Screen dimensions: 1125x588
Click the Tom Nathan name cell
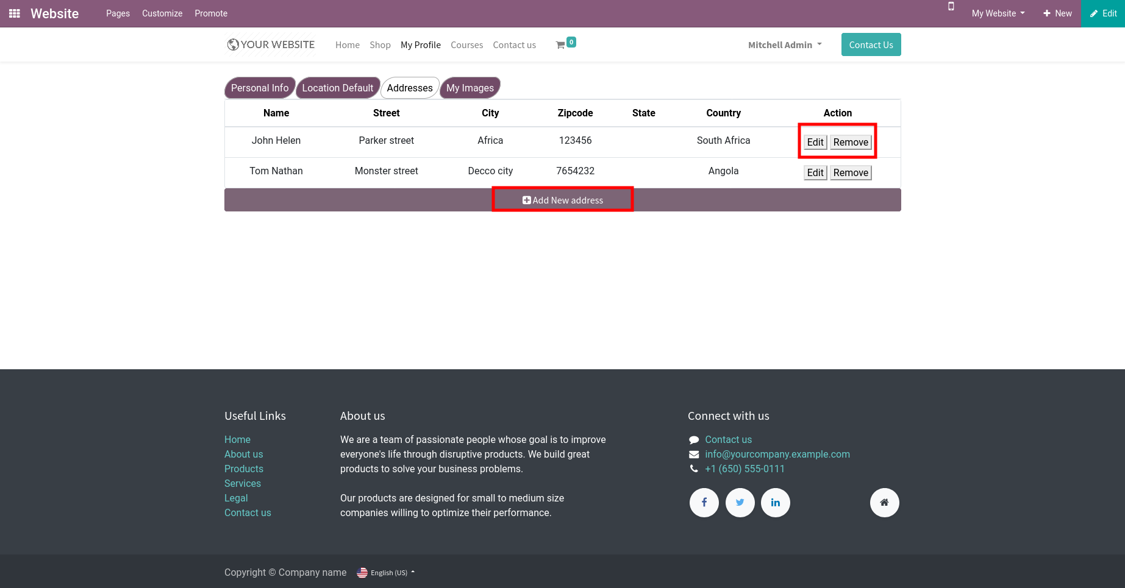pyautogui.click(x=276, y=171)
